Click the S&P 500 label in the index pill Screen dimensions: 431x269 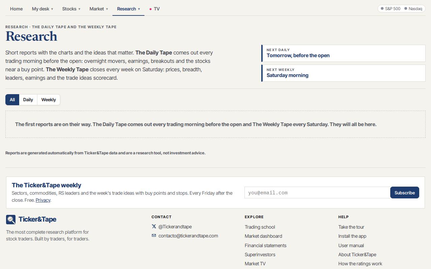pos(393,8)
